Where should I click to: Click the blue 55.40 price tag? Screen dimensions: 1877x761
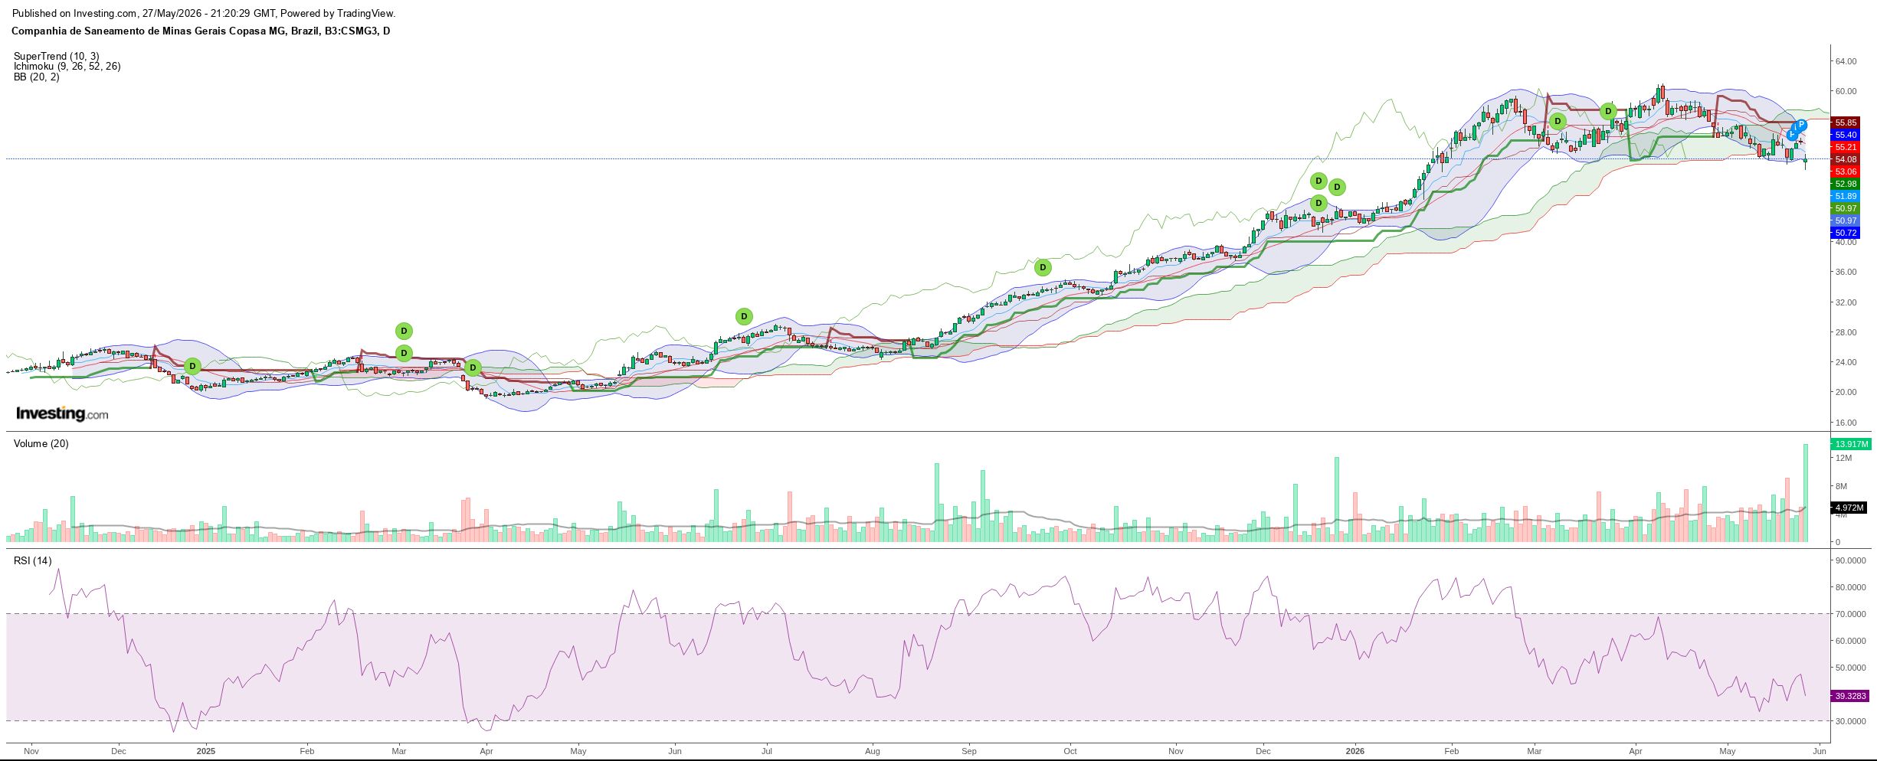(x=1846, y=135)
